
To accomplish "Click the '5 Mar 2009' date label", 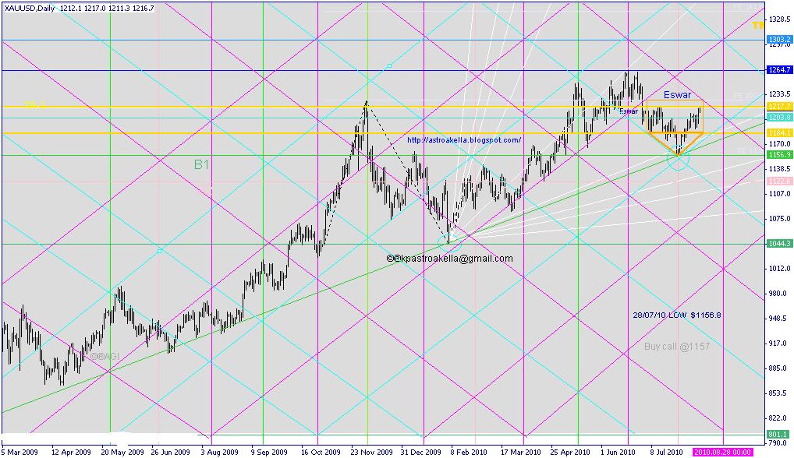I will click(x=19, y=452).
